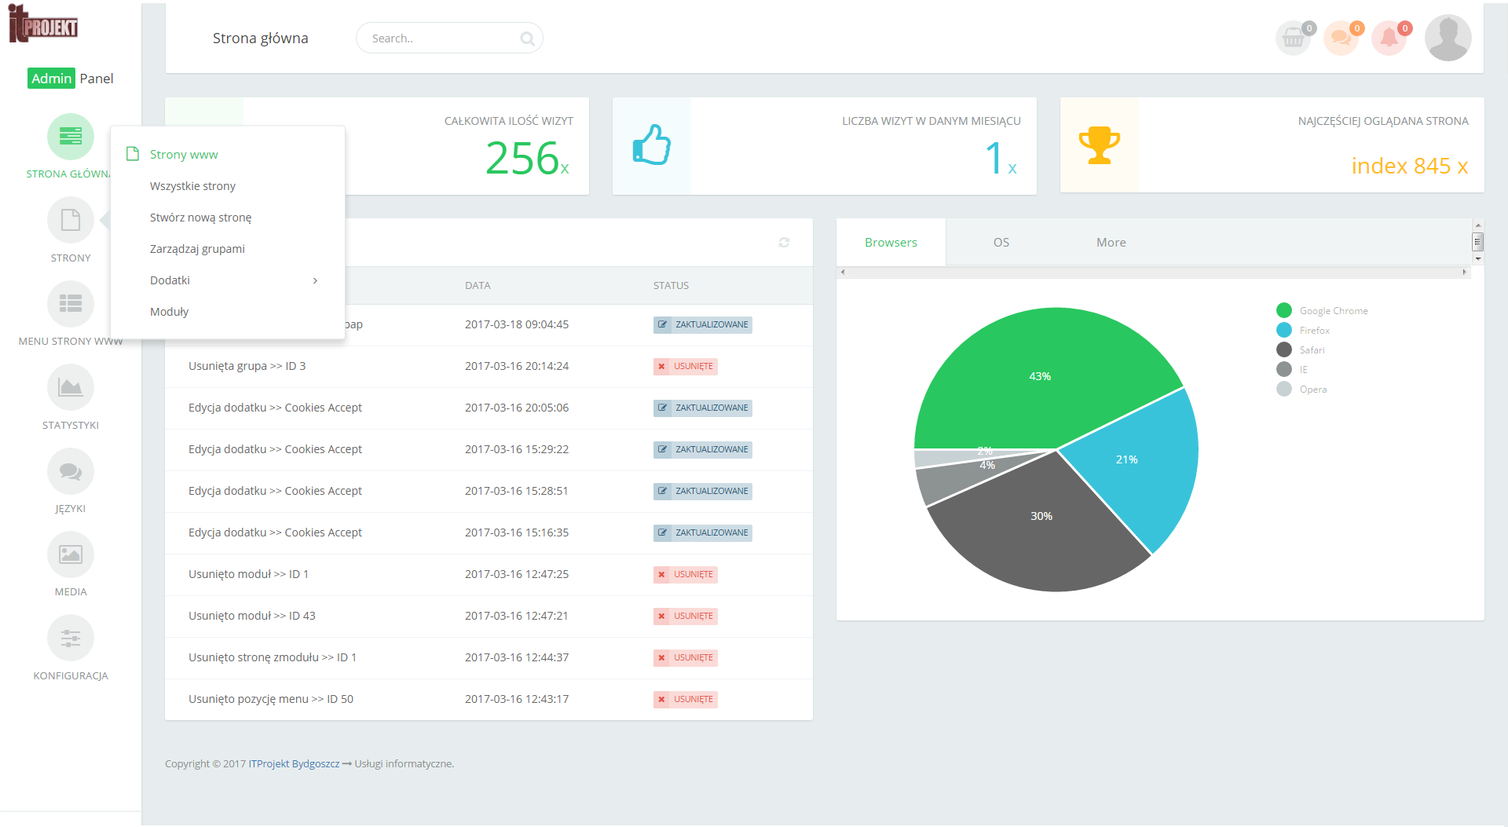Follow the ITProjekt Bydgoszcz footer link
Image resolution: width=1508 pixels, height=827 pixels.
[x=294, y=763]
